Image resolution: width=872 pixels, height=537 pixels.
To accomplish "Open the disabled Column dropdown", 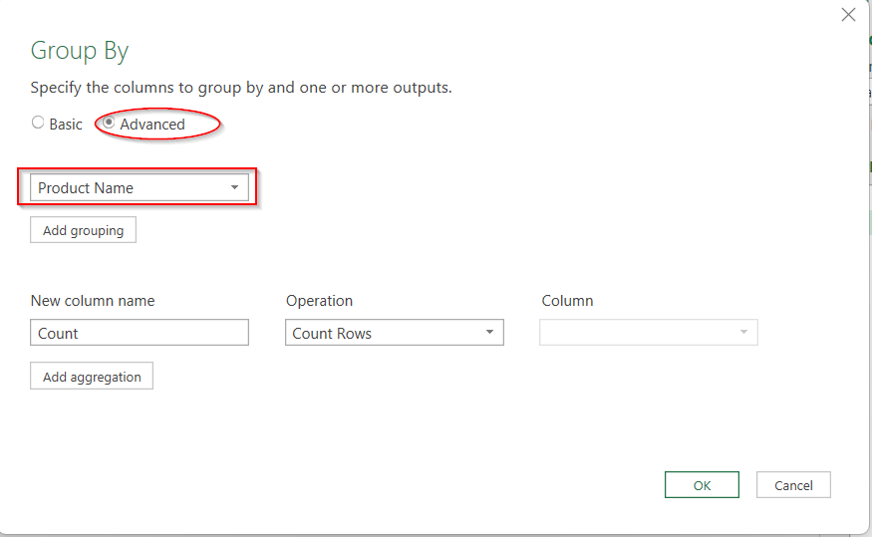I will coord(649,333).
